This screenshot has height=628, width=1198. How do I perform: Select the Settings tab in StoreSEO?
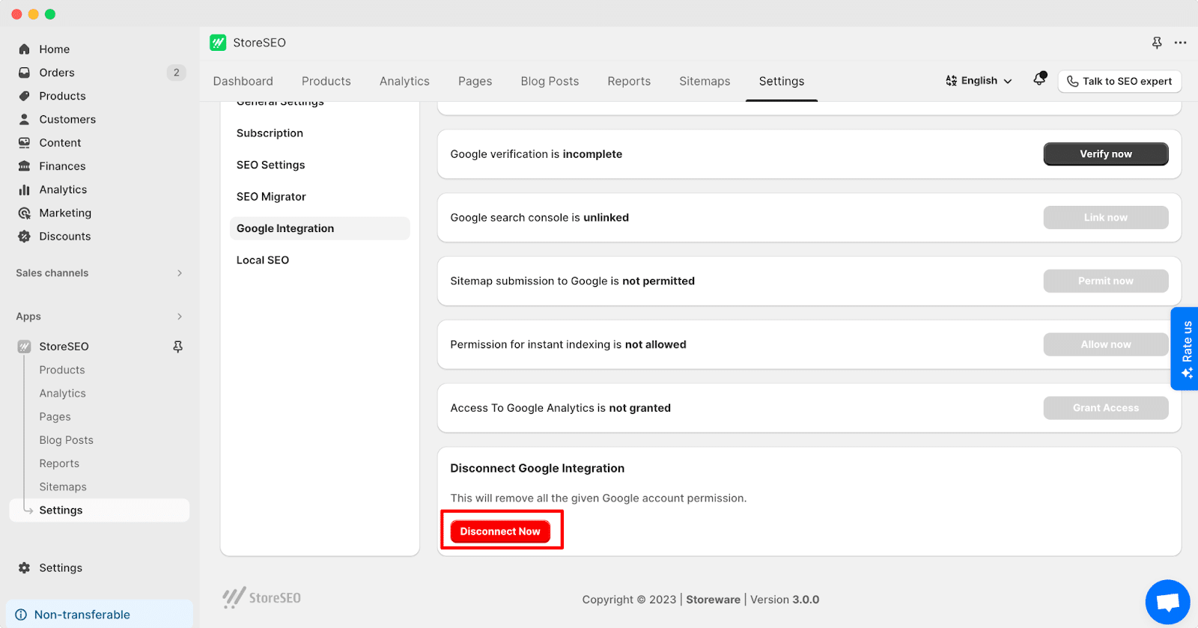[x=781, y=81]
